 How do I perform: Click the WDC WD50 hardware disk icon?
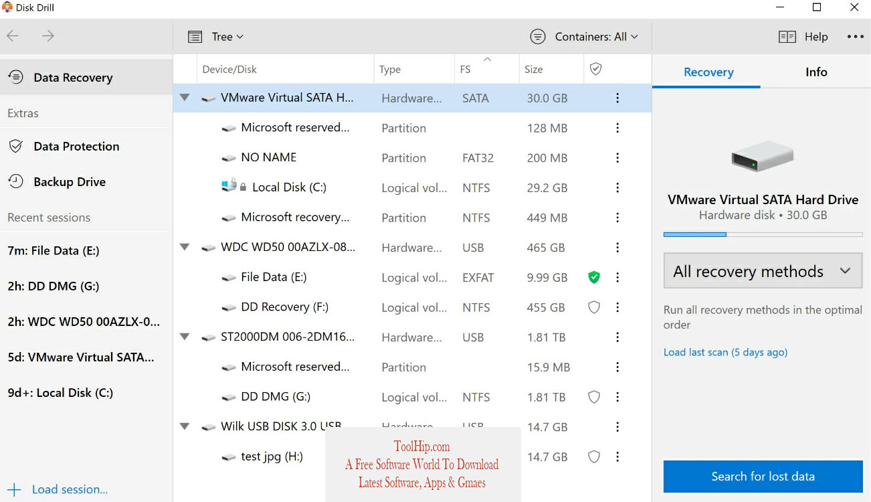pyautogui.click(x=209, y=248)
